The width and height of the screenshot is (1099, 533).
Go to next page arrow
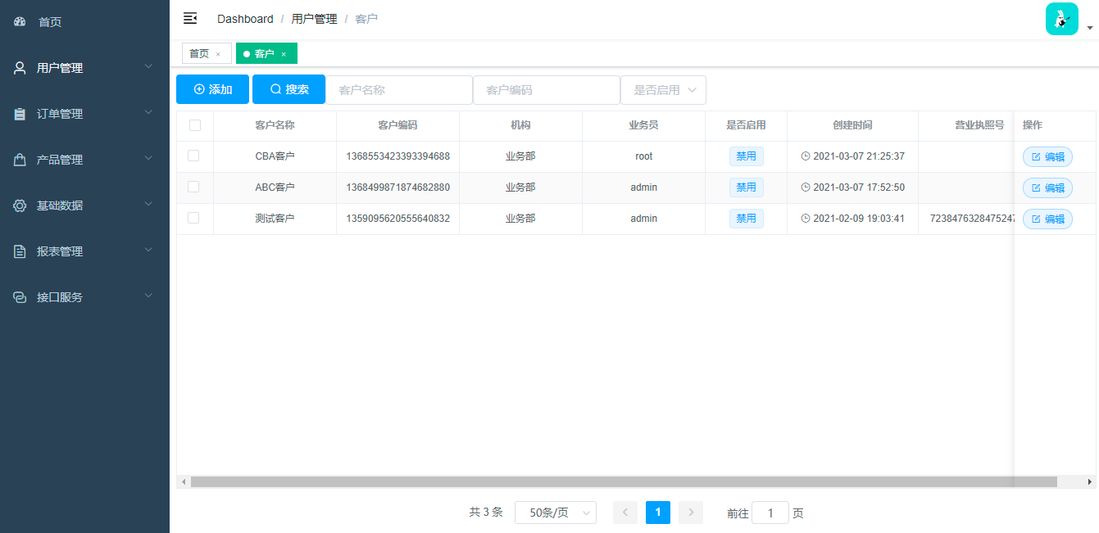click(691, 513)
